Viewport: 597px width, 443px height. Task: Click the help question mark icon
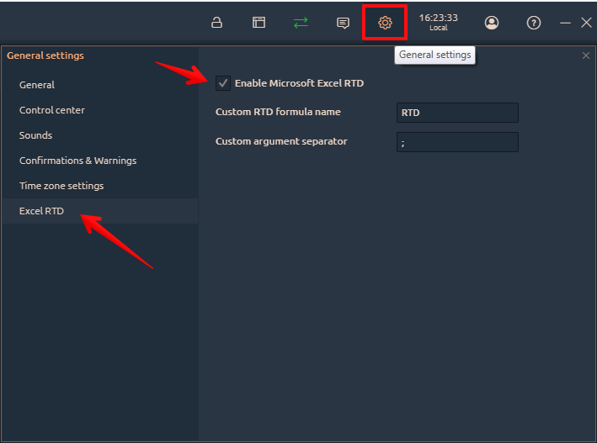(533, 23)
